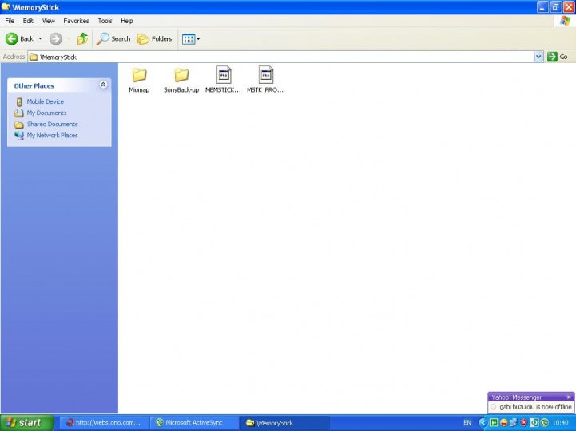Go to My Documents link
The width and height of the screenshot is (576, 431).
tap(46, 113)
